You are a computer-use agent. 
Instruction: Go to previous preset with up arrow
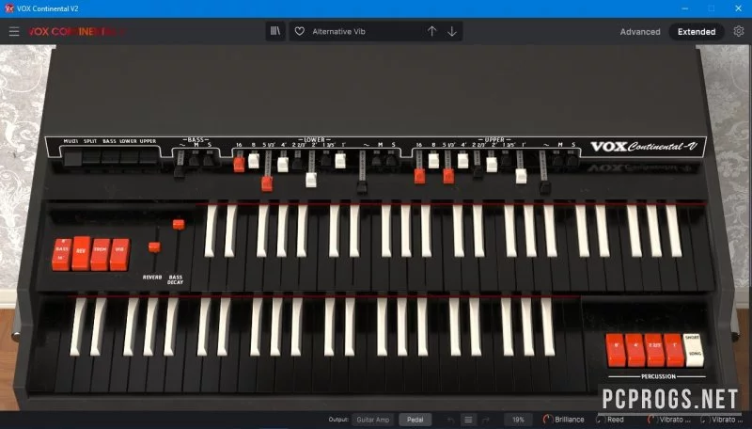[x=431, y=31]
